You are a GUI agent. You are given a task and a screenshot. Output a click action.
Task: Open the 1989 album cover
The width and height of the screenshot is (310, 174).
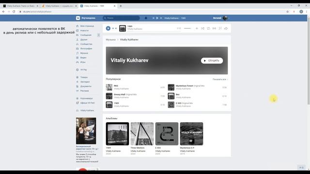point(117,134)
